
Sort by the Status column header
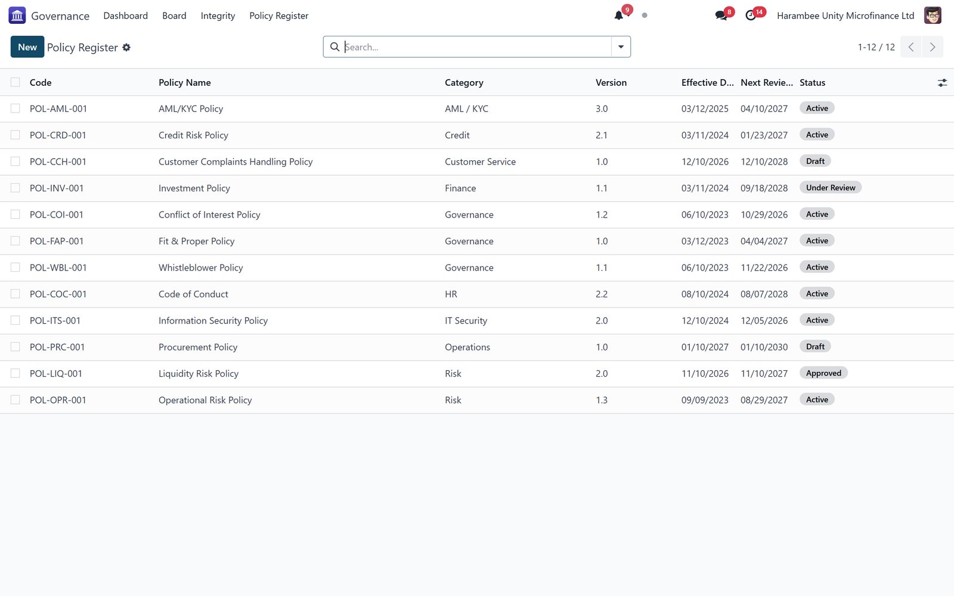coord(813,83)
